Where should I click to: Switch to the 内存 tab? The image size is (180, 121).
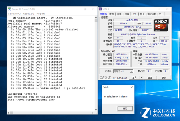point(127,14)
